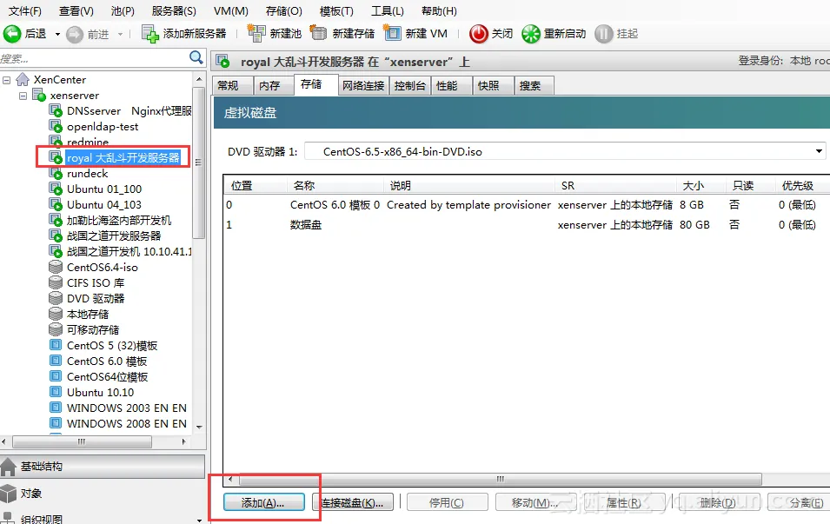The width and height of the screenshot is (830, 524).
Task: Click the 属性(R) button
Action: (624, 502)
